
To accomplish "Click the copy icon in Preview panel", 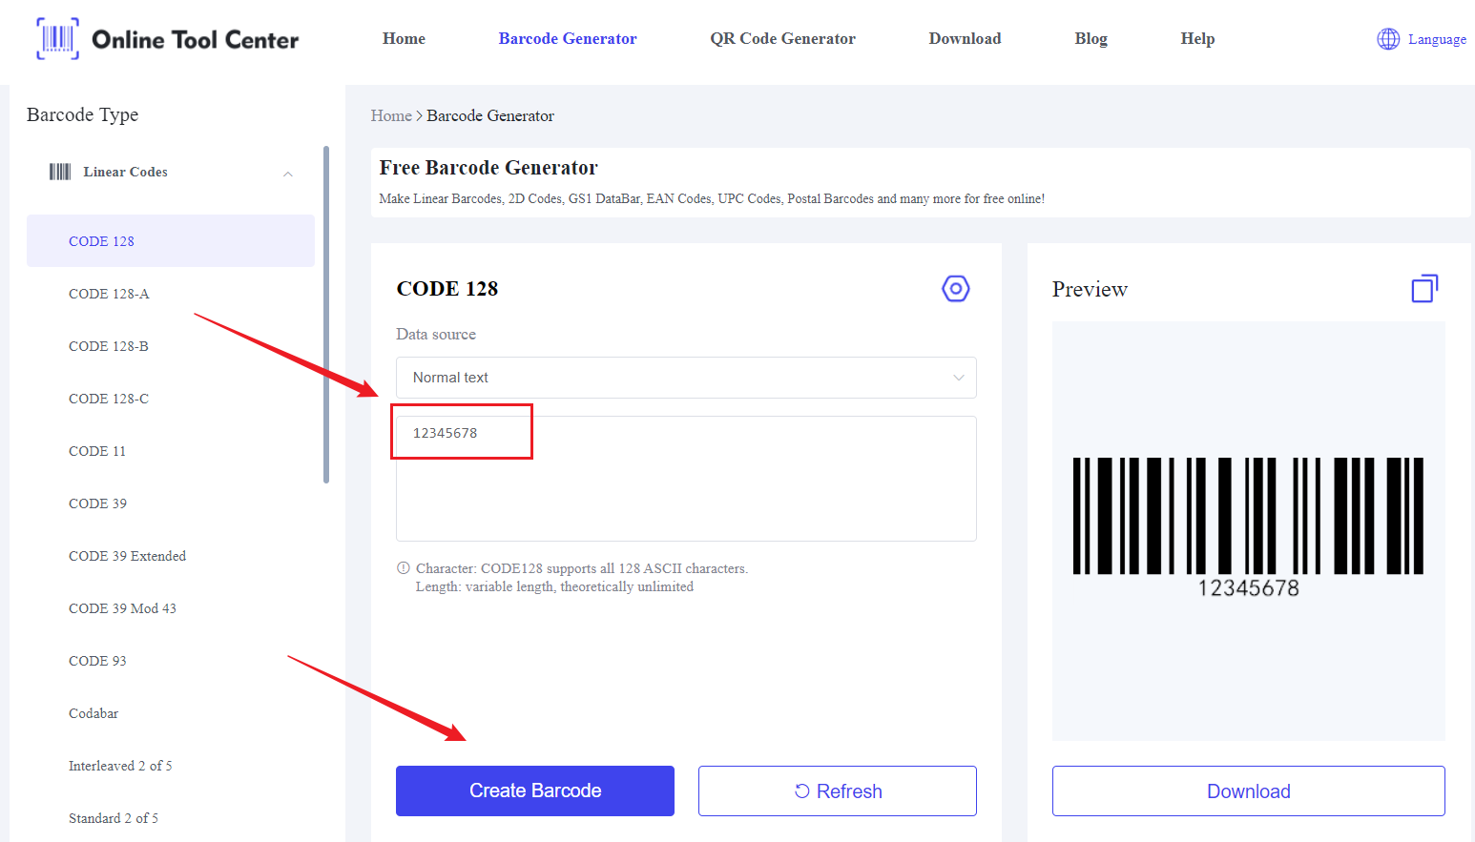I will tap(1424, 288).
